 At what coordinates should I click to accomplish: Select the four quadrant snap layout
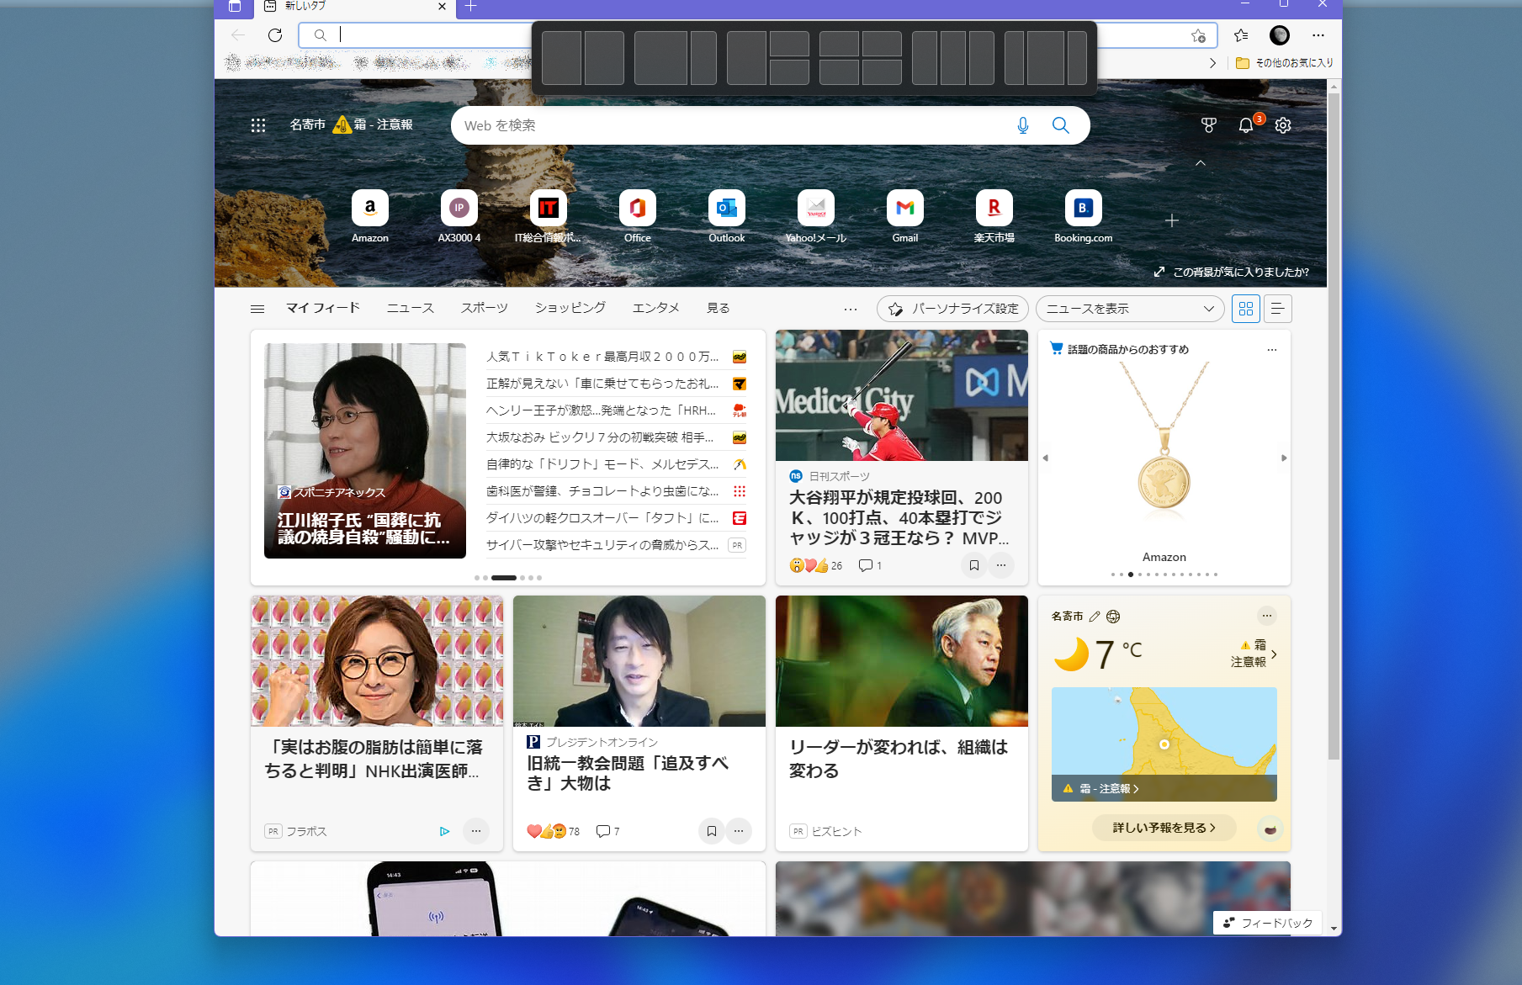[x=861, y=58]
